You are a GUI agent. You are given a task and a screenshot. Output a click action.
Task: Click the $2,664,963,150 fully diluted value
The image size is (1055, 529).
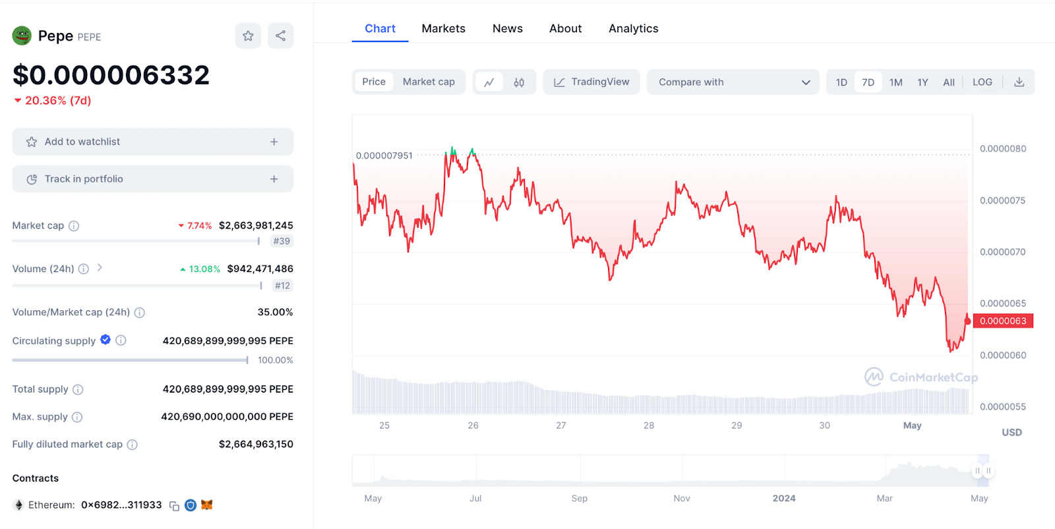pyautogui.click(x=256, y=444)
